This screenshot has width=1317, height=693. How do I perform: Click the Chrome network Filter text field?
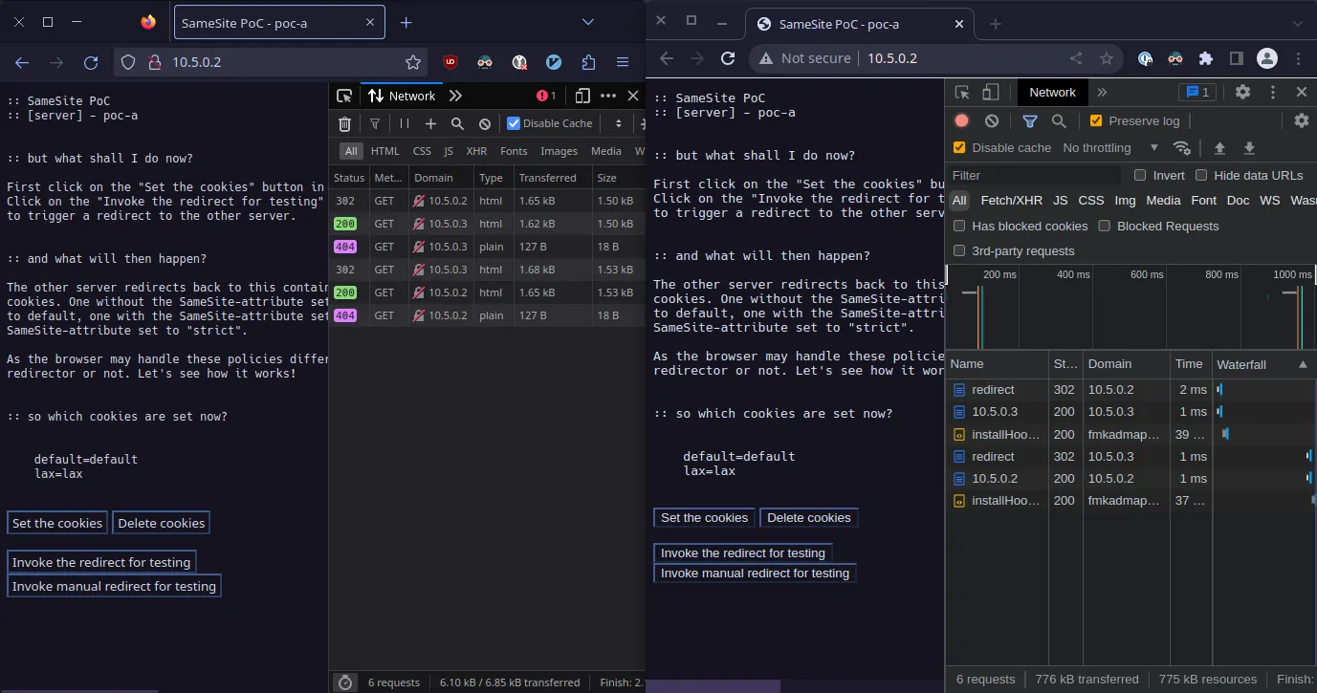[x=1035, y=176]
